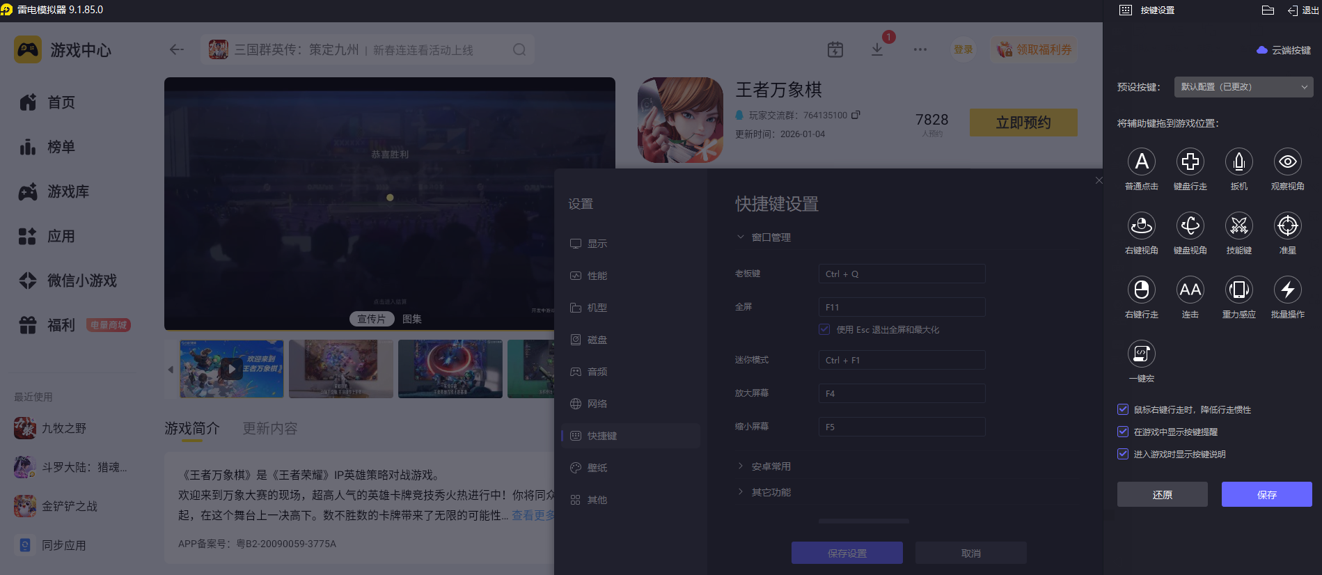Switch to 显示 display settings
1322x575 pixels.
(x=631, y=244)
